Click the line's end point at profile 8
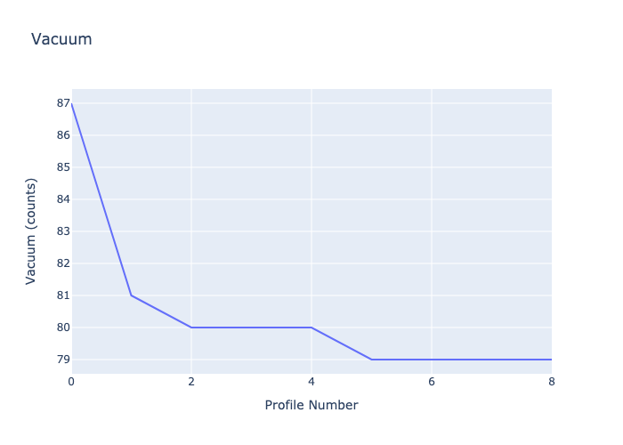 click(x=551, y=360)
